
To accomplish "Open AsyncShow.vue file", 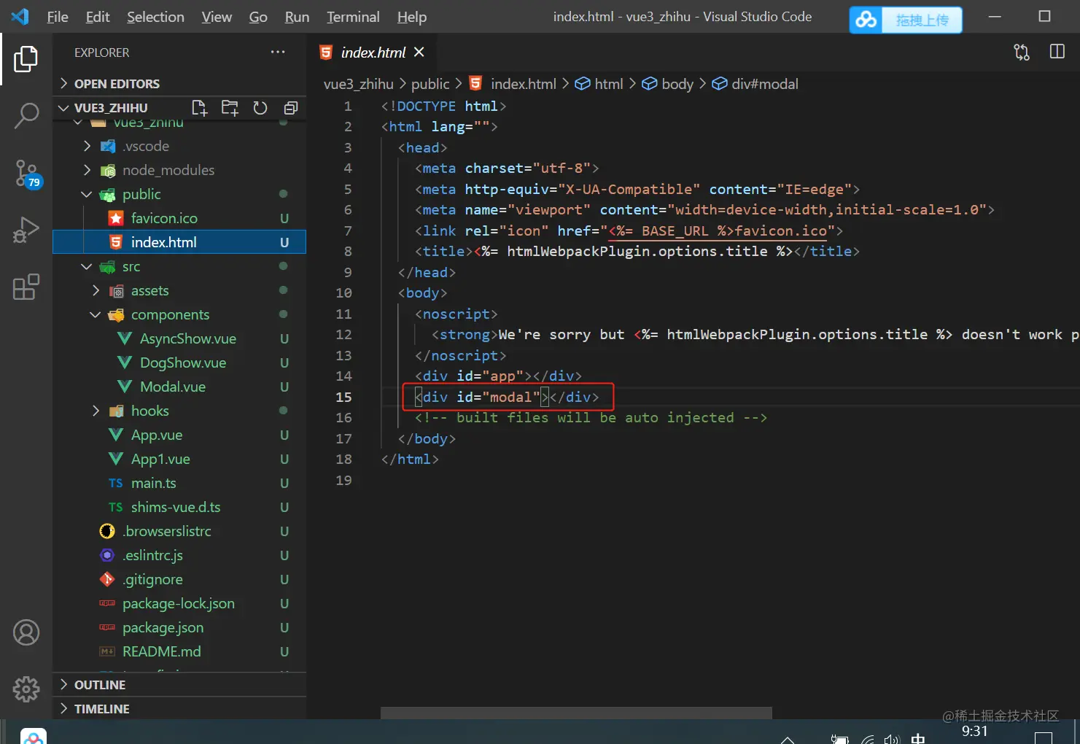I will coord(179,338).
